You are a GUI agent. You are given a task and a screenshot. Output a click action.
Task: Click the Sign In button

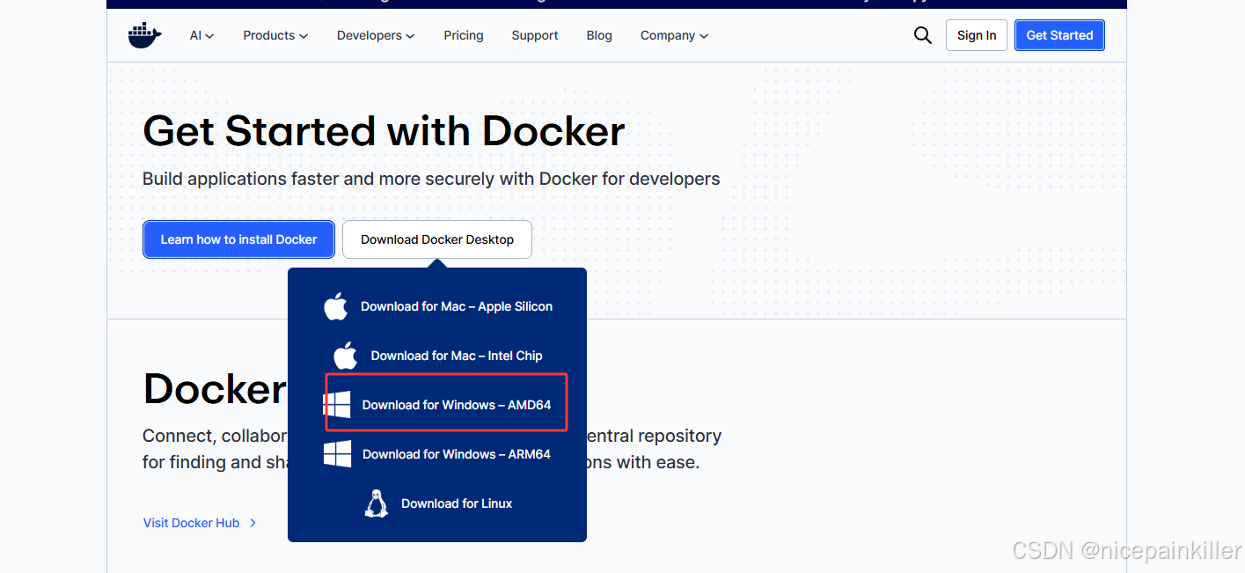(977, 35)
